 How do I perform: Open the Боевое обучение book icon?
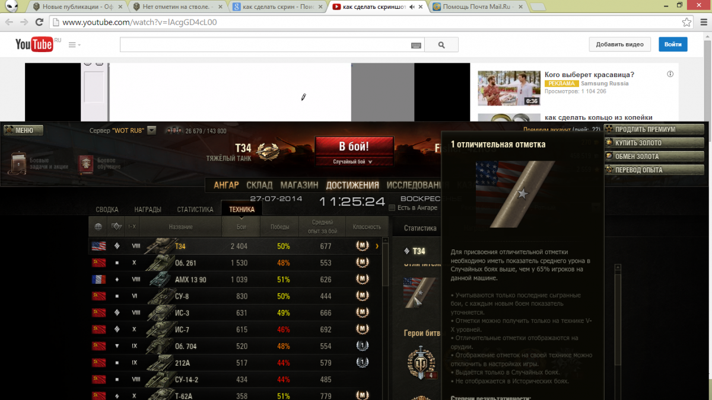point(85,163)
